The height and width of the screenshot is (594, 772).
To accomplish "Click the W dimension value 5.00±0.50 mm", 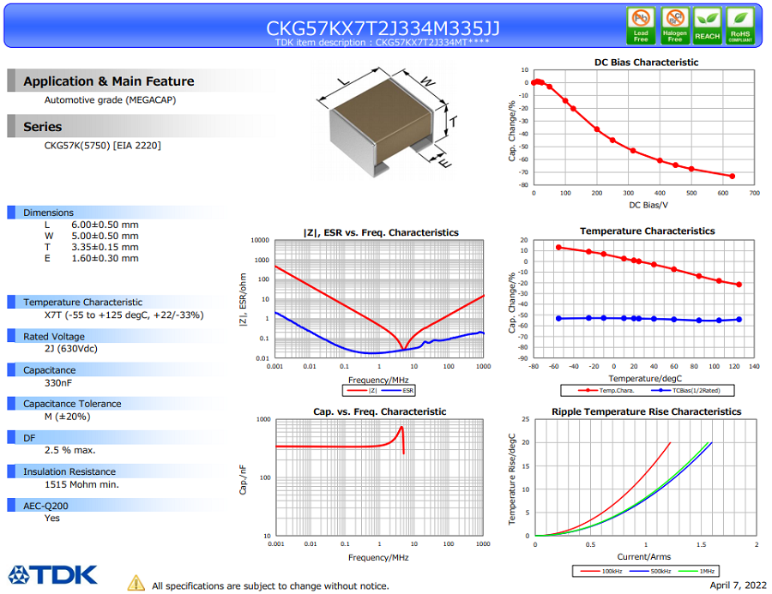I will pos(105,237).
